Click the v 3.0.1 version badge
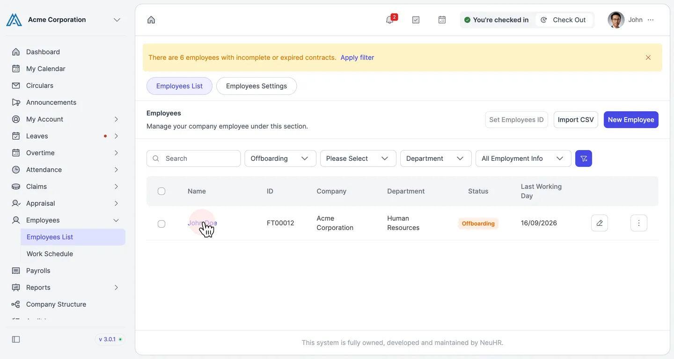This screenshot has width=674, height=359. pyautogui.click(x=110, y=339)
